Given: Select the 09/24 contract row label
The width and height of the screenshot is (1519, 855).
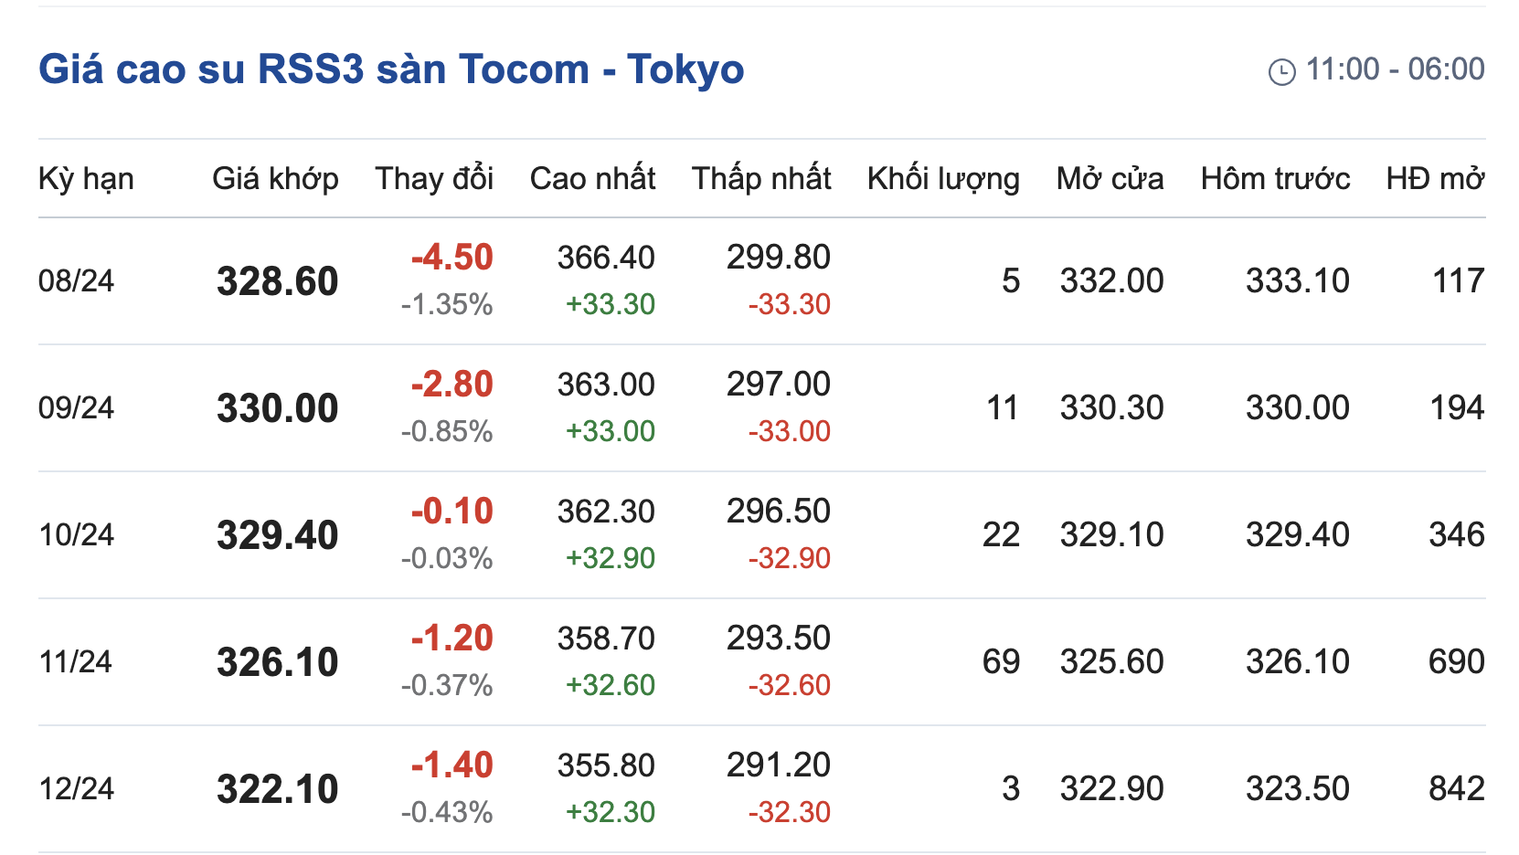Looking at the screenshot, I should (76, 408).
